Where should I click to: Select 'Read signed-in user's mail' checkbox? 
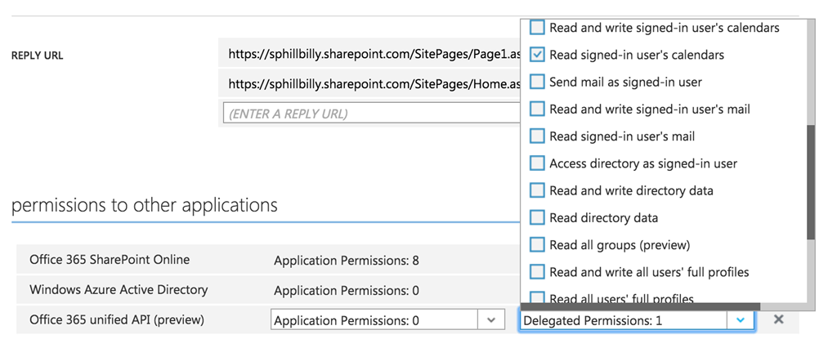click(537, 136)
